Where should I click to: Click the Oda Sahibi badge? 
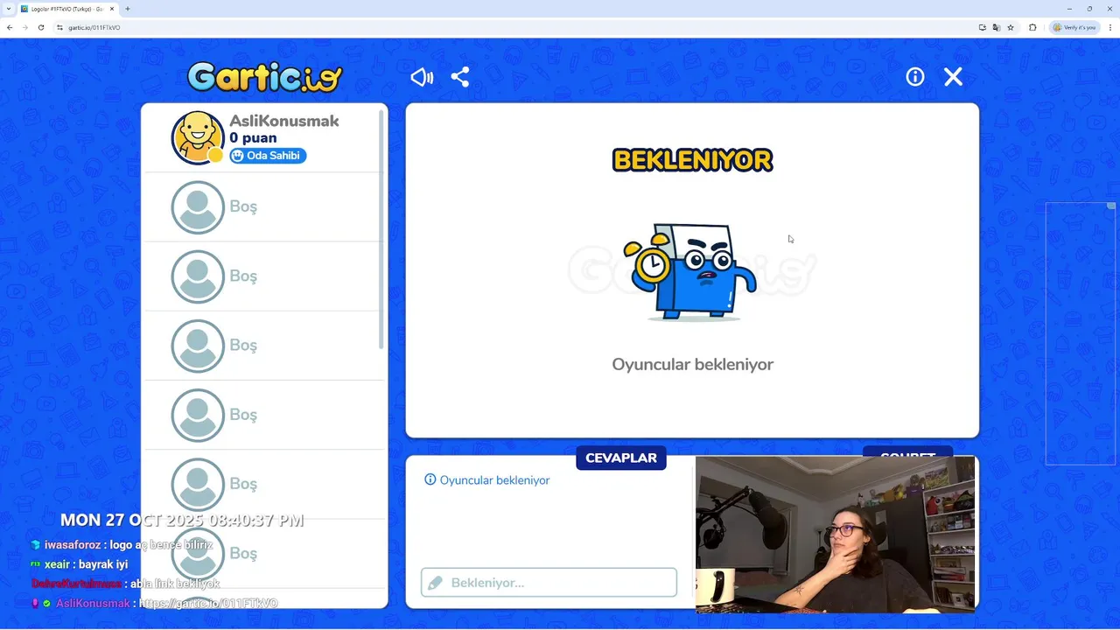[x=268, y=156]
